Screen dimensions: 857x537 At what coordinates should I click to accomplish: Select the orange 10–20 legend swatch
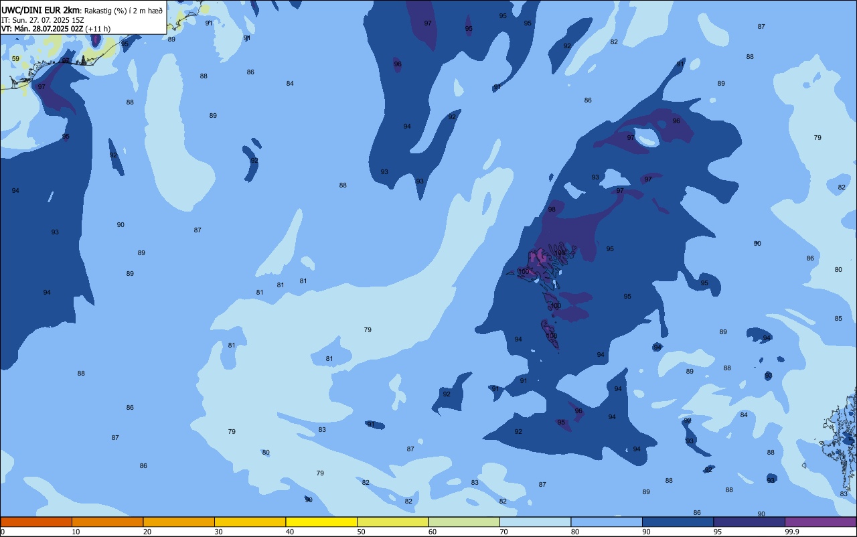107,522
